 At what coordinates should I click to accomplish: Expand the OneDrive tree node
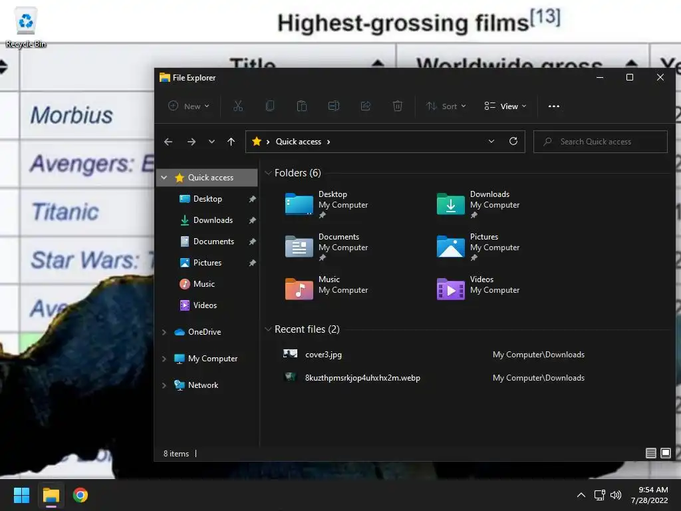pos(164,332)
